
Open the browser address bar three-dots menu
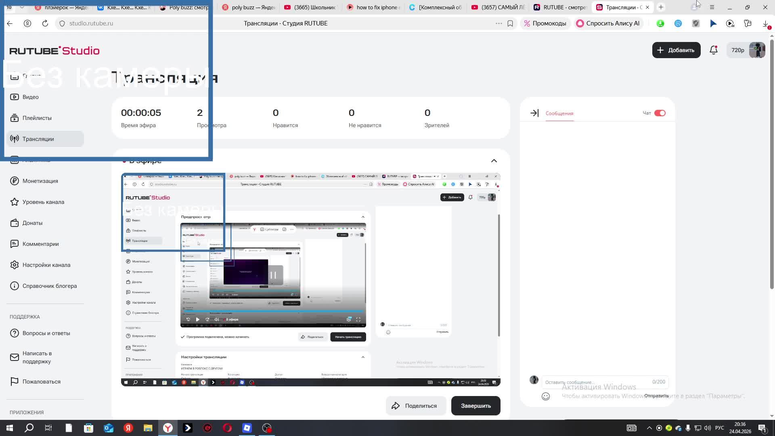(499, 23)
